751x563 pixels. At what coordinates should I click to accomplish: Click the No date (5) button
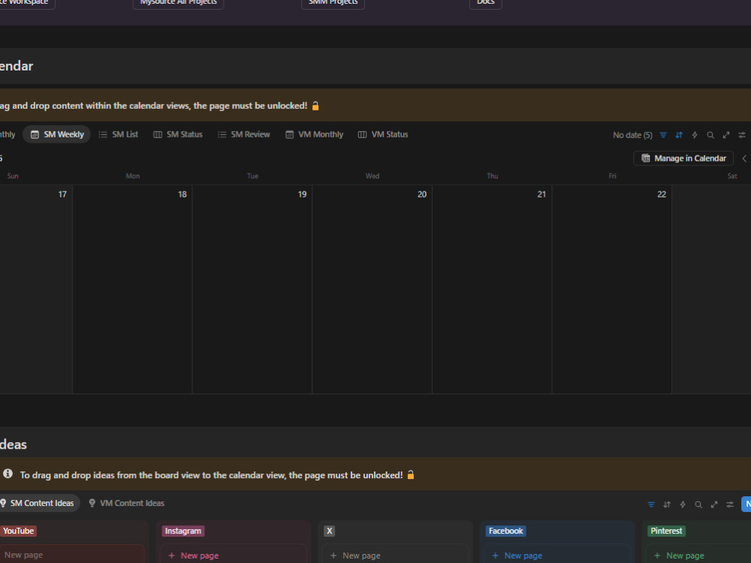tap(632, 135)
